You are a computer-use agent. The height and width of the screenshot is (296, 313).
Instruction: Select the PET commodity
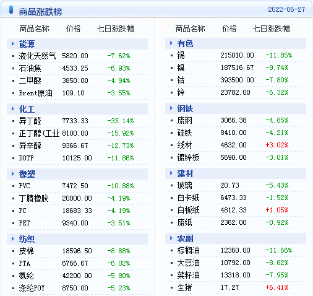click(24, 223)
